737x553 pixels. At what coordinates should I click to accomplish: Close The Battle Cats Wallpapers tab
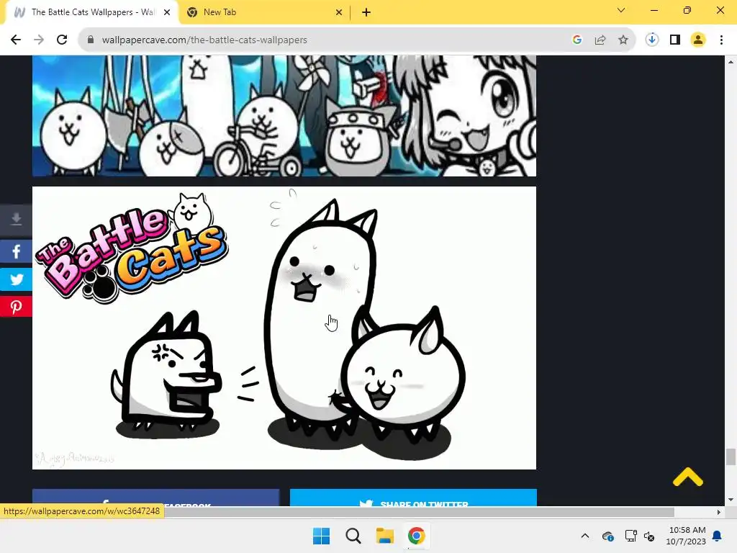click(x=167, y=12)
